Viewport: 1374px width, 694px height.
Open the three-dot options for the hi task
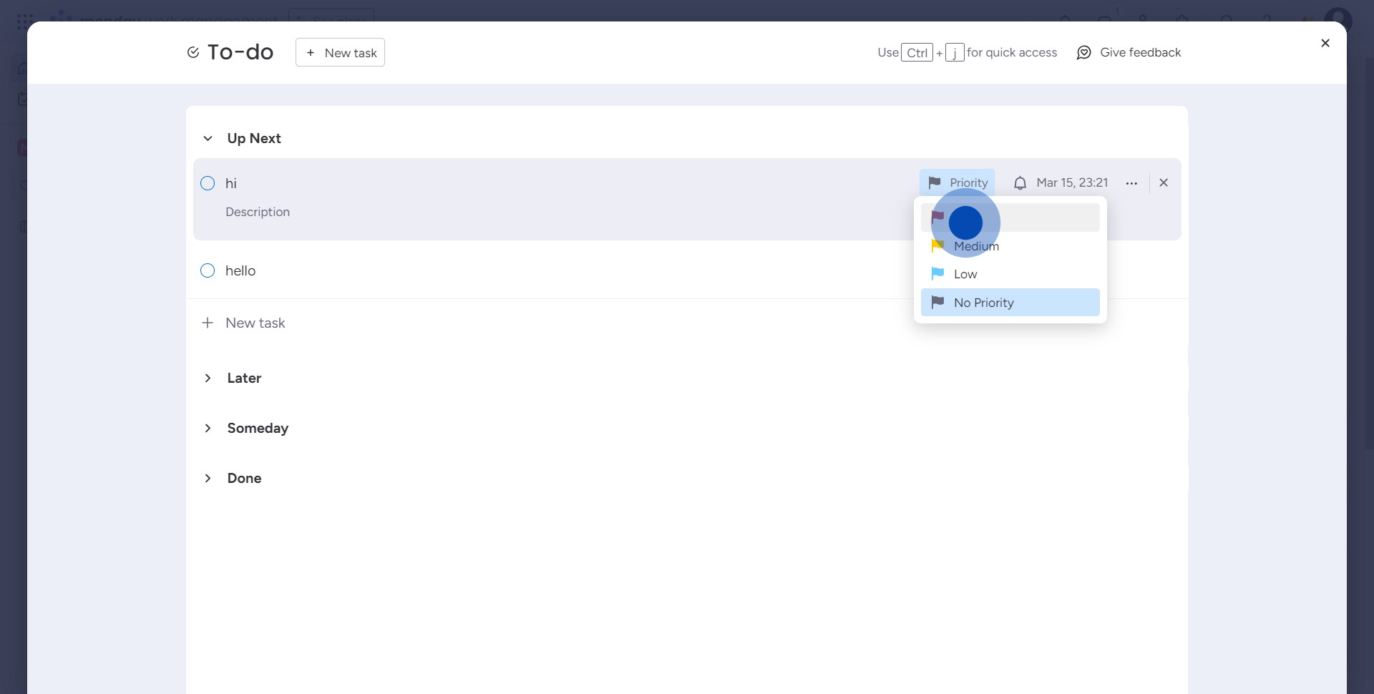coord(1131,183)
